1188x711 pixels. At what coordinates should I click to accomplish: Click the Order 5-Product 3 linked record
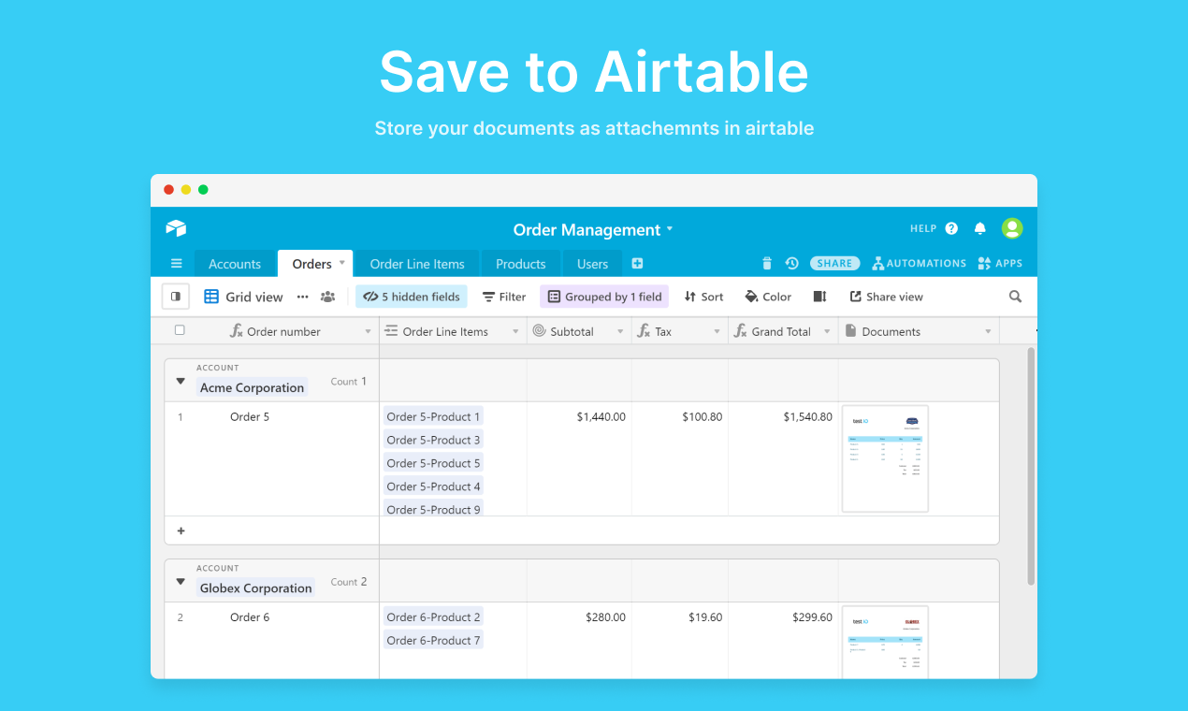(433, 440)
